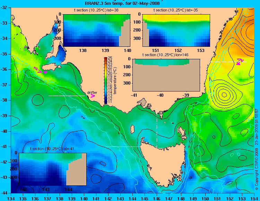The height and width of the screenshot is (201, 260).
Task: Click the CSIRO copyright timestamp text
Action: coord(257,149)
